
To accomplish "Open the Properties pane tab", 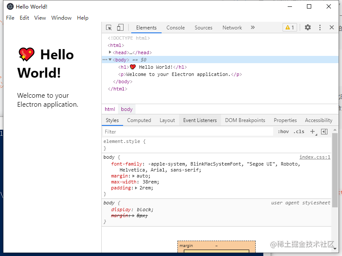I will click(285, 120).
